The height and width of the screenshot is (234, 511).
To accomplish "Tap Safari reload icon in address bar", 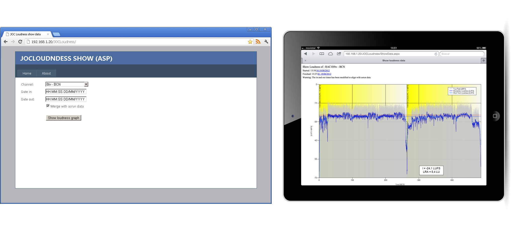I will 436,54.
